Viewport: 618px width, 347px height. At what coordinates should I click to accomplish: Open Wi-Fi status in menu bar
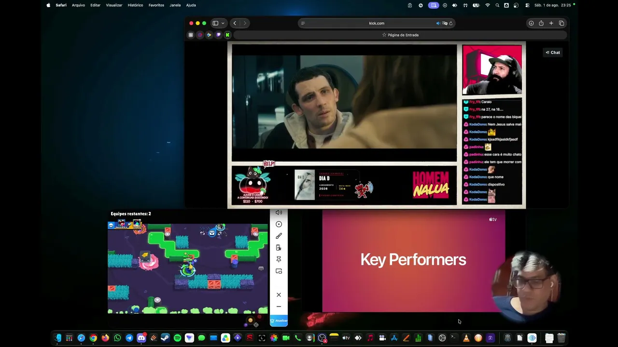point(488,5)
